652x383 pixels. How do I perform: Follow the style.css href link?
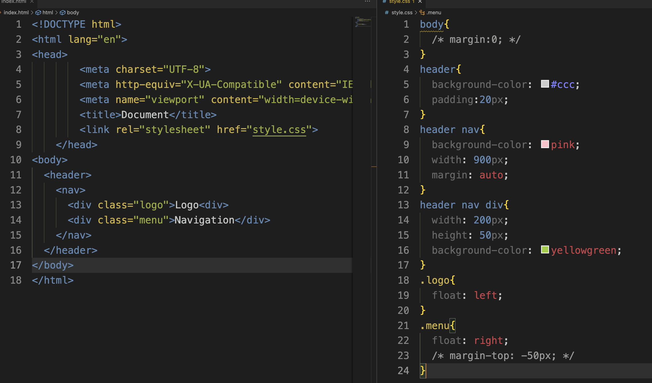[x=279, y=130]
